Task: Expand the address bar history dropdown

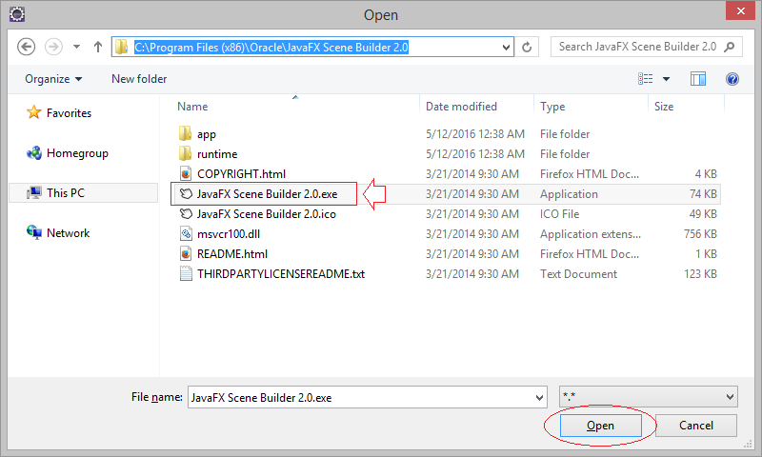Action: 506,47
